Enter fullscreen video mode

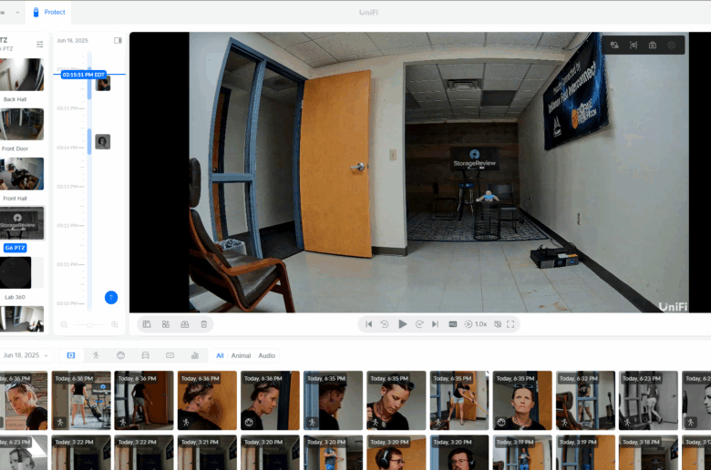tap(510, 324)
